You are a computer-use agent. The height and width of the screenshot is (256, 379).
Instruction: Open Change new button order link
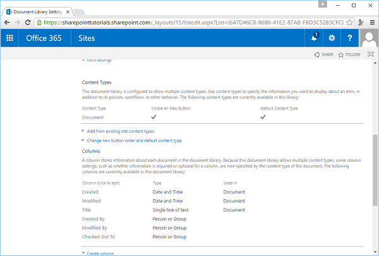pos(134,140)
